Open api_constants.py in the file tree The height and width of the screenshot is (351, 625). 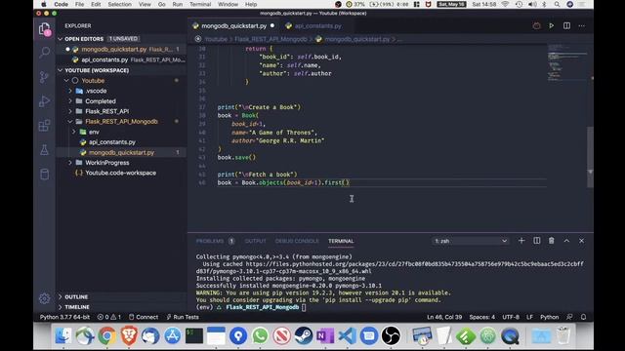[112, 142]
